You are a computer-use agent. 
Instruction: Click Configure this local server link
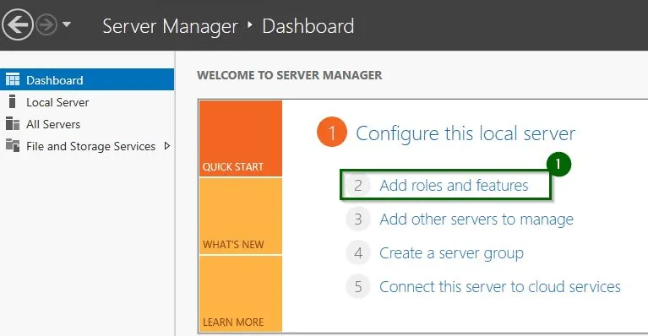(466, 133)
